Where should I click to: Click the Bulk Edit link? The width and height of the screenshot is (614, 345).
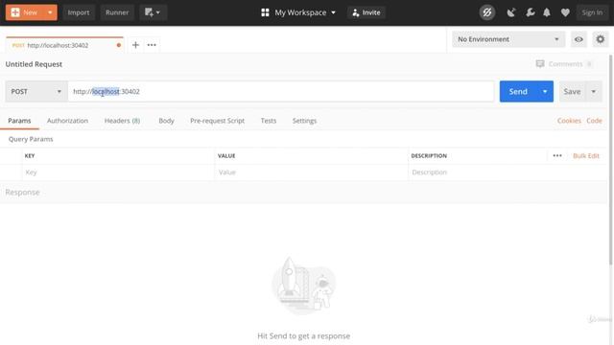click(x=586, y=155)
